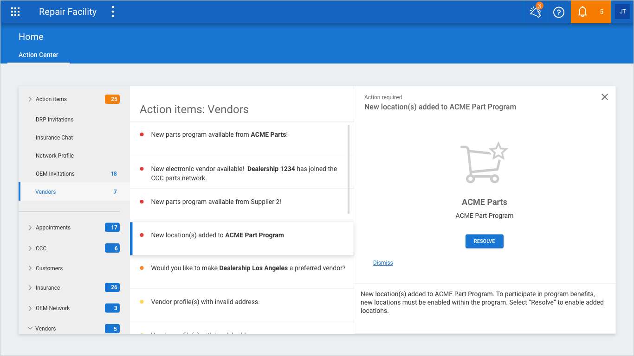Open the help question mark icon

[559, 12]
